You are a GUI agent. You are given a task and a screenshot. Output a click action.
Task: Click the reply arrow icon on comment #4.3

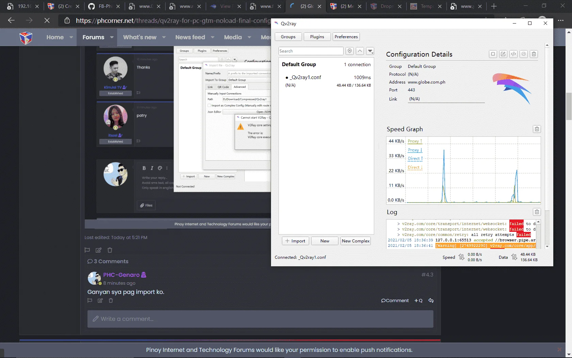pyautogui.click(x=431, y=300)
